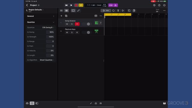192x108 pixels.
Task: Open the pencil Editors button
Action: [x=91, y=103]
